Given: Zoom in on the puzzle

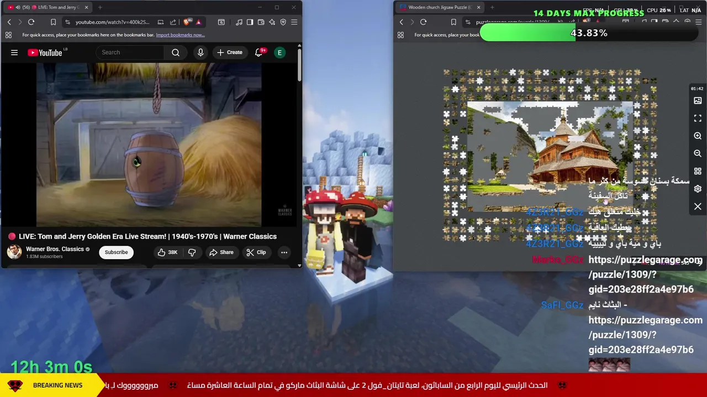Looking at the screenshot, I should tap(698, 136).
